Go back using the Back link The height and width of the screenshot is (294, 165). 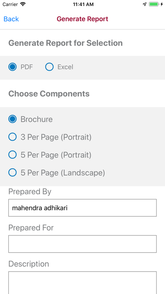coord(11,19)
